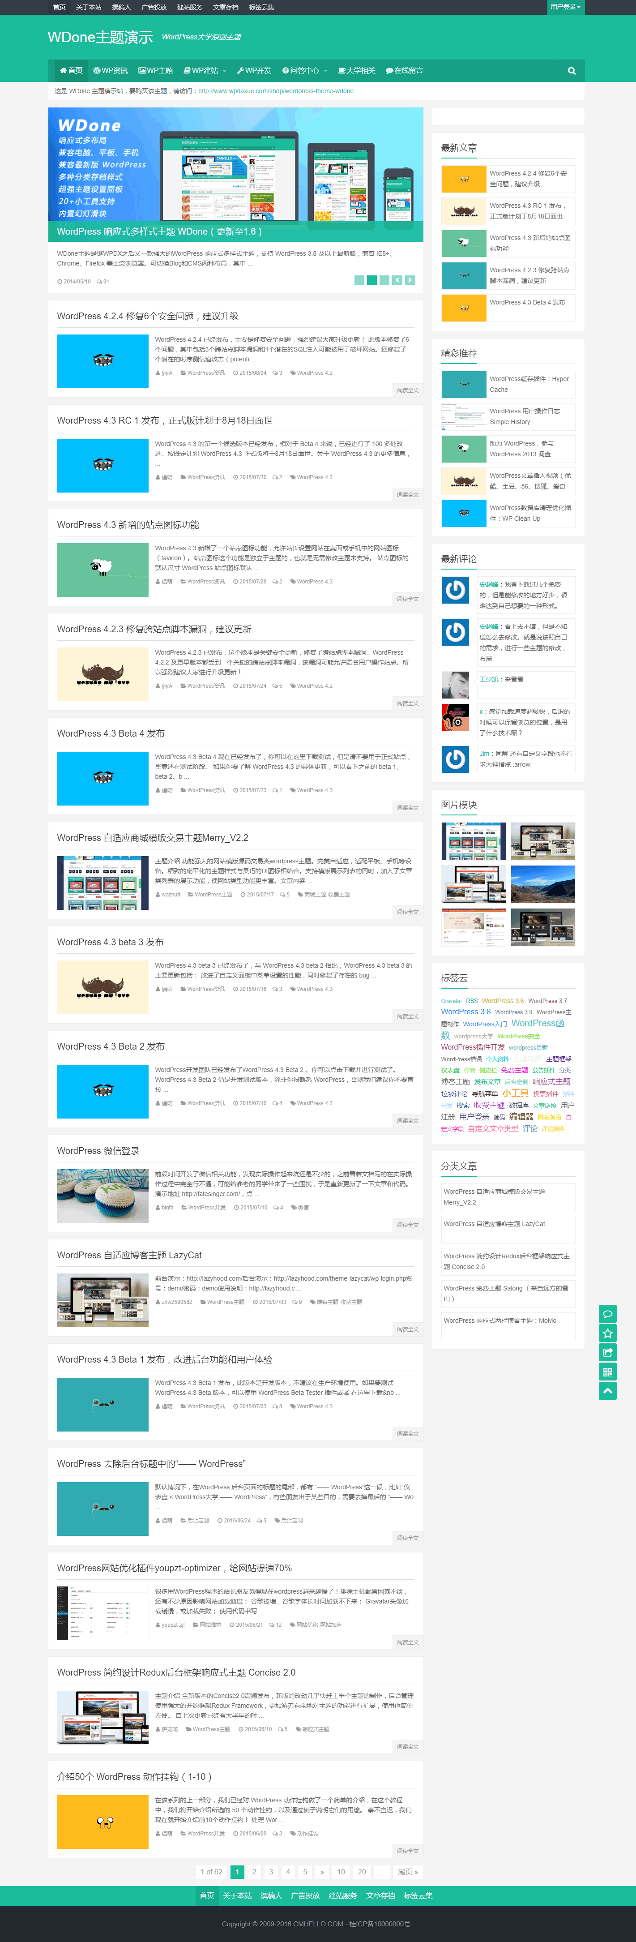This screenshot has height=1942, width=636.
Task: Go to pagination page 5
Action: point(305,1872)
